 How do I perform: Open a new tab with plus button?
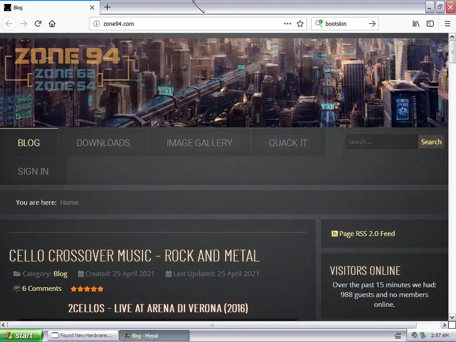[107, 7]
